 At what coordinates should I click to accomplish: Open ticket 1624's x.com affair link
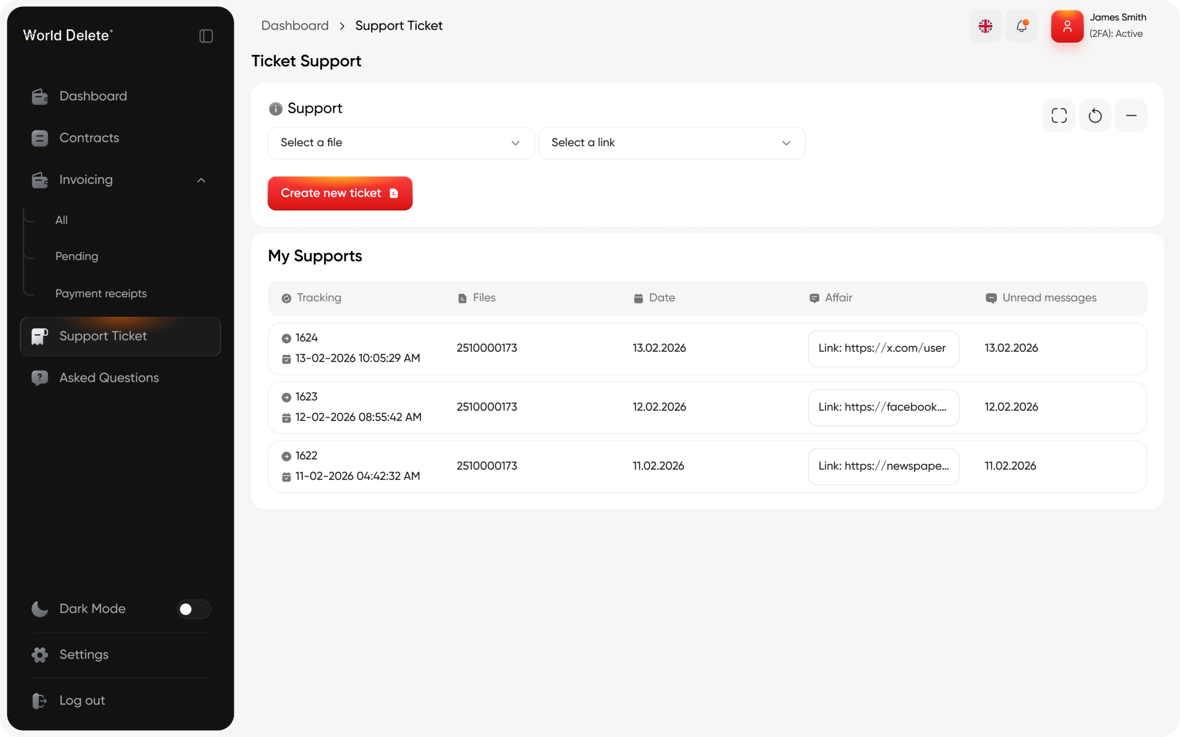[883, 349]
